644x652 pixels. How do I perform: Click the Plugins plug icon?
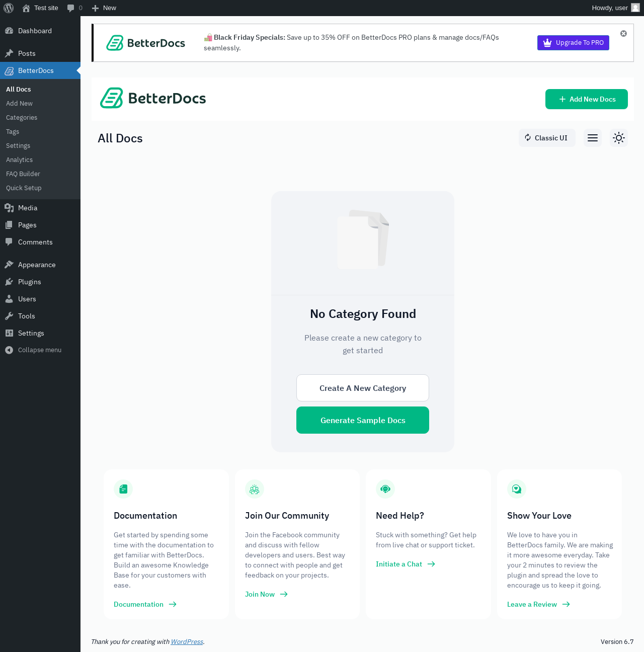click(x=9, y=282)
